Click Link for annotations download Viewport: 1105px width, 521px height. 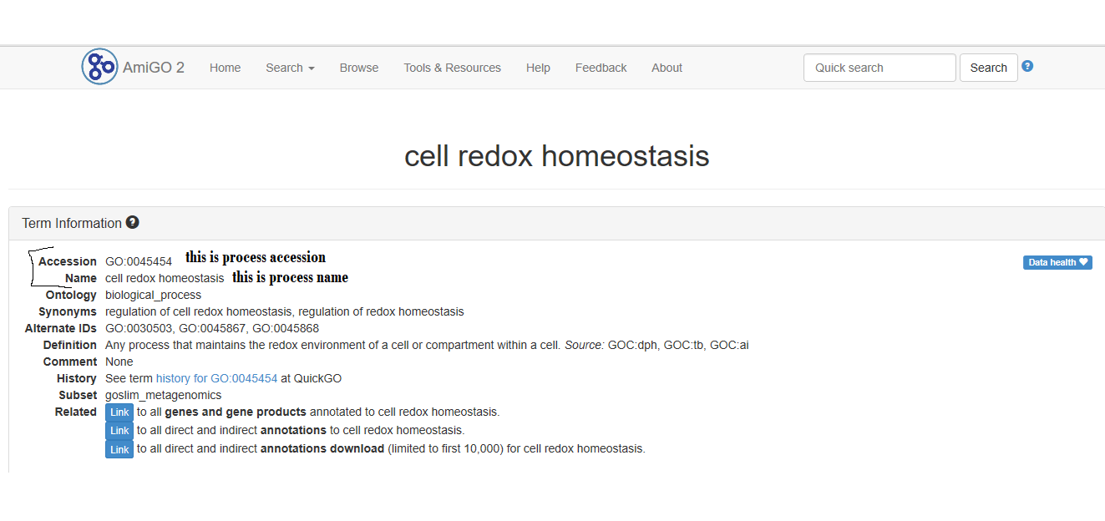tap(119, 449)
